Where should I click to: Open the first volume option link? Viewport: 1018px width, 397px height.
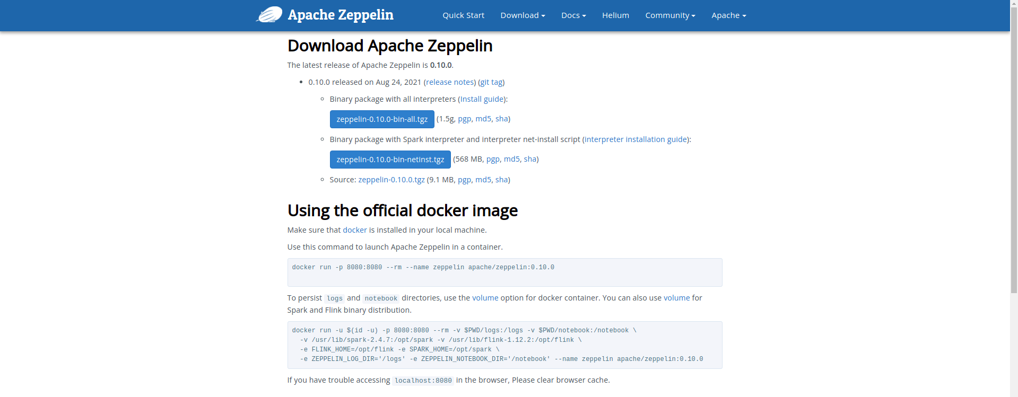point(485,298)
